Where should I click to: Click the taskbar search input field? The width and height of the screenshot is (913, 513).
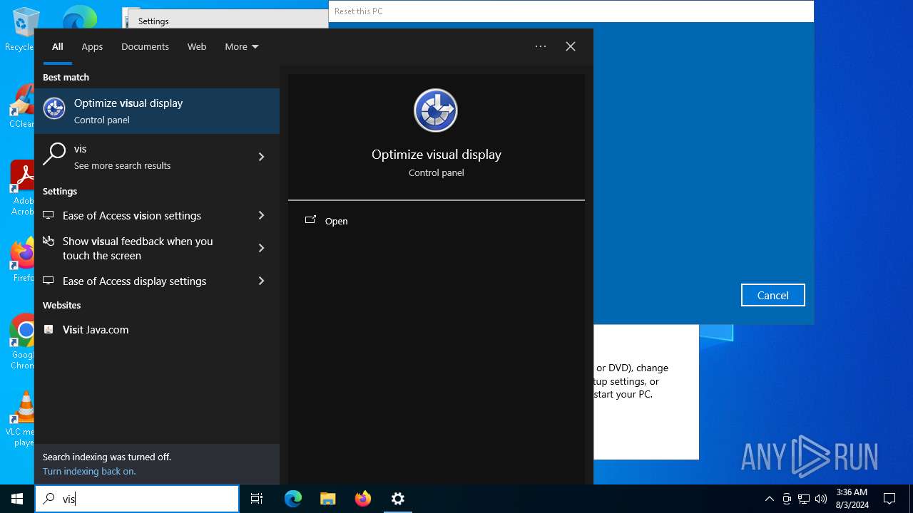click(x=137, y=499)
